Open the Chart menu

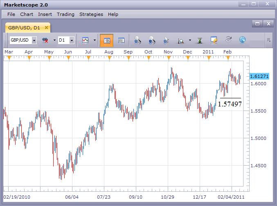pyautogui.click(x=27, y=14)
